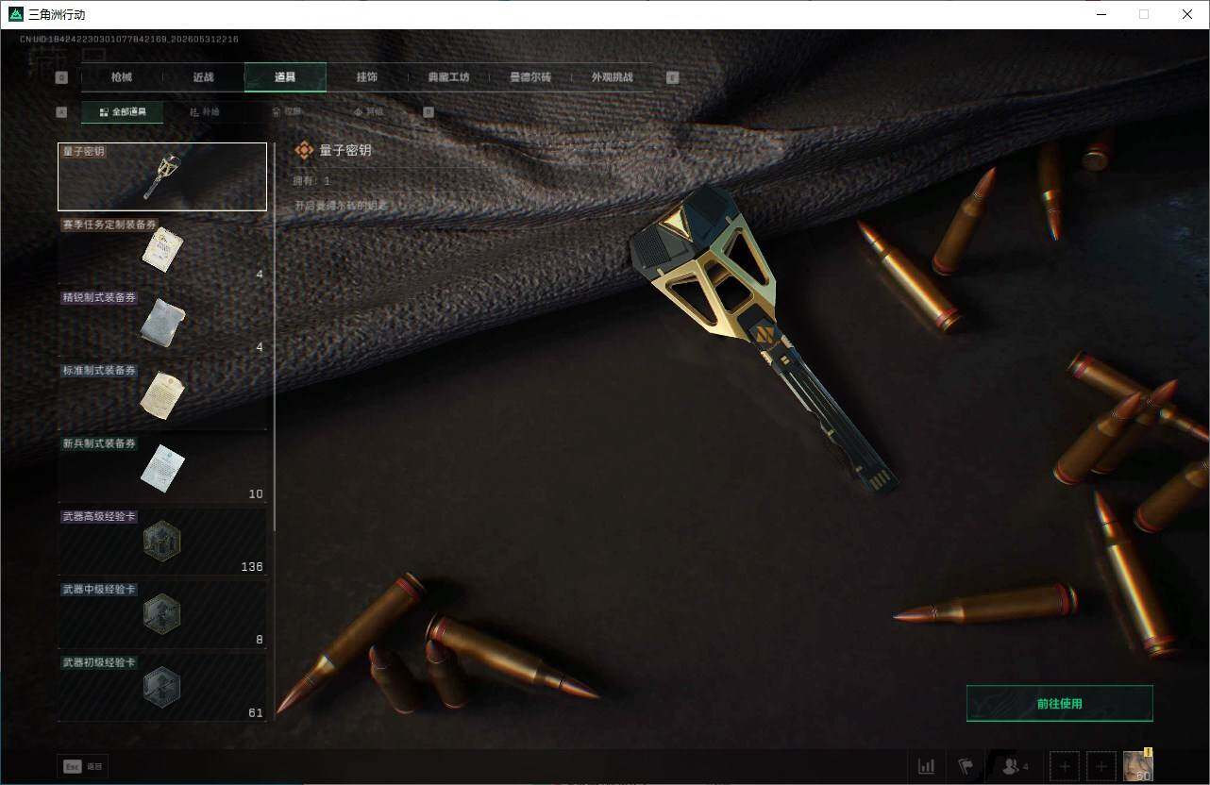
Task: Click the item list scrollbar
Action: [275, 336]
